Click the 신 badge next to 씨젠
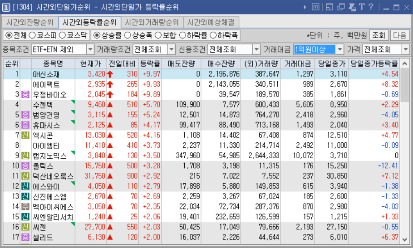Screen dimensions: 413x248 pyautogui.click(x=25, y=227)
